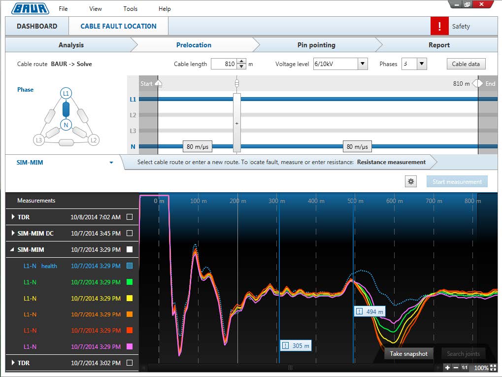Fit the trace view to screen
The image size is (502, 377).
[x=493, y=368]
